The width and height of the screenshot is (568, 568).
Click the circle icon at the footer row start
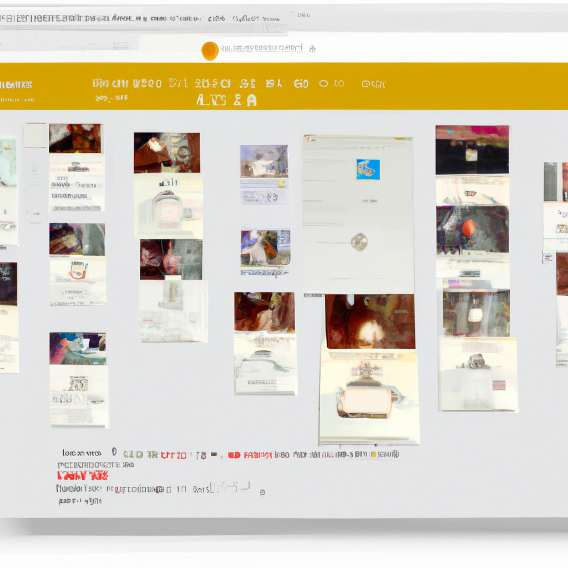pos(114,453)
